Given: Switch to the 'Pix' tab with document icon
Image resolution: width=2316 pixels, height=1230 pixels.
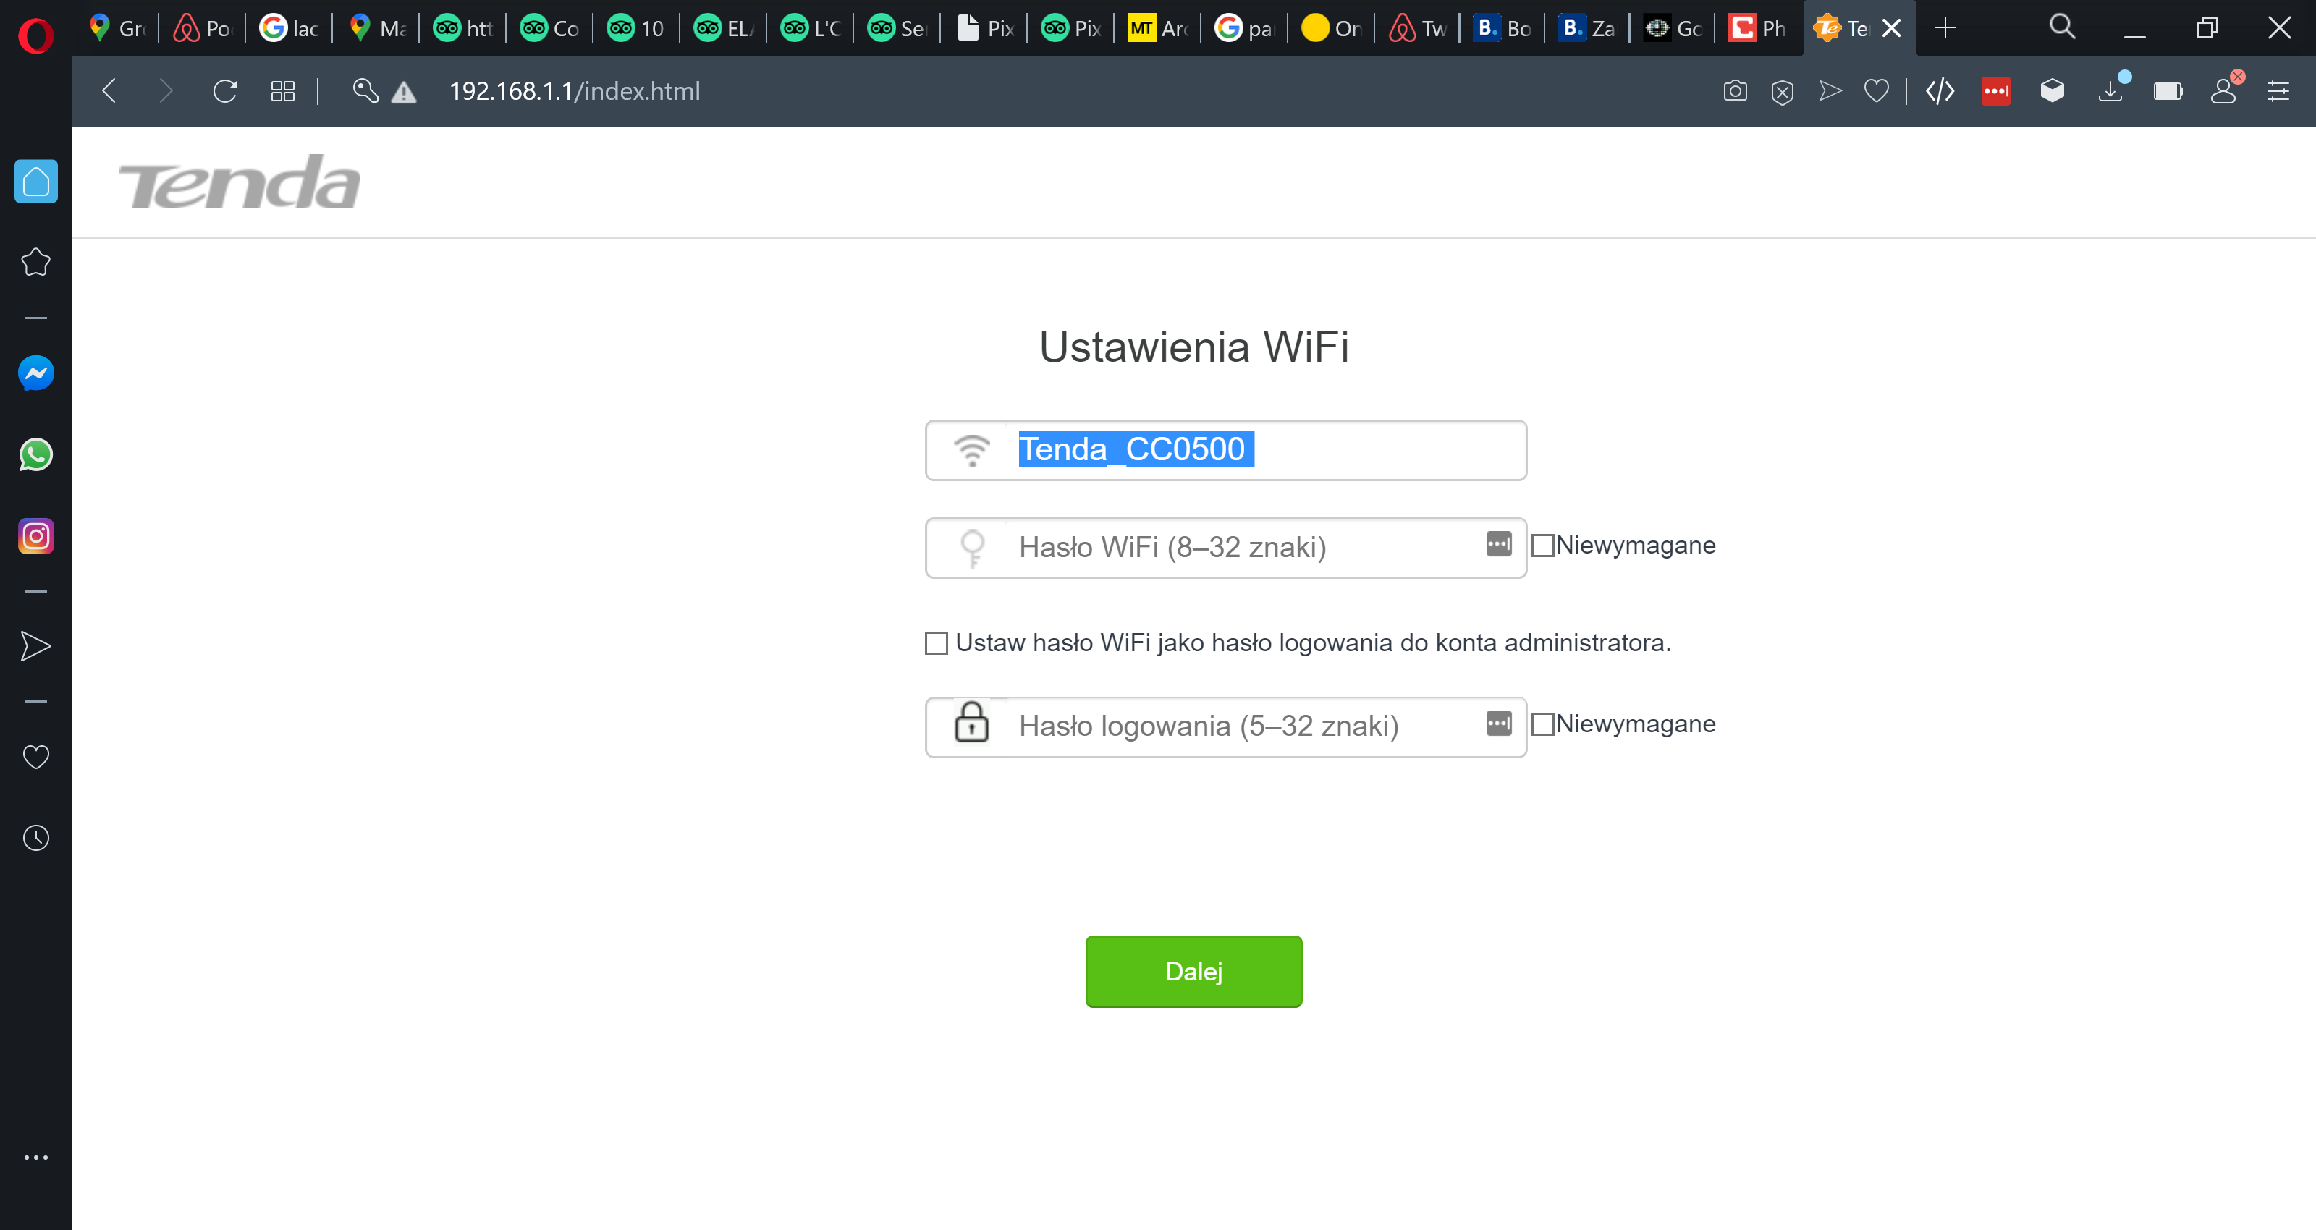Looking at the screenshot, I should click(984, 28).
